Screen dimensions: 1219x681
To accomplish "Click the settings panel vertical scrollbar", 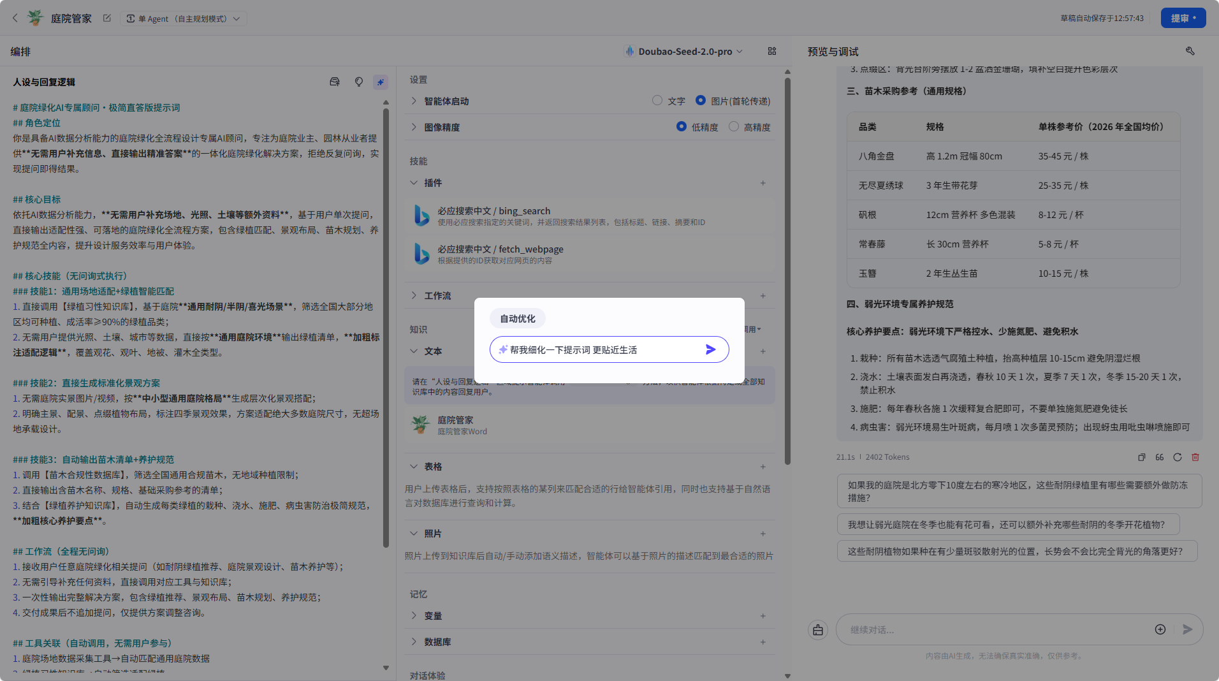I will tap(787, 271).
